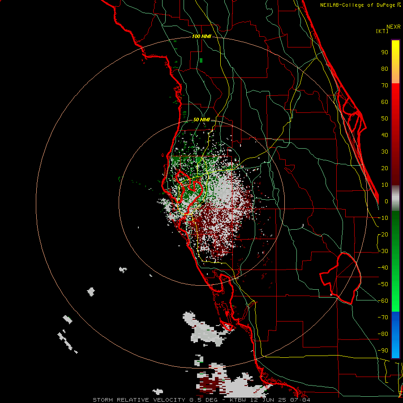Click the -20 value on the velocity scale
This screenshot has width=403, height=403.
point(383,234)
